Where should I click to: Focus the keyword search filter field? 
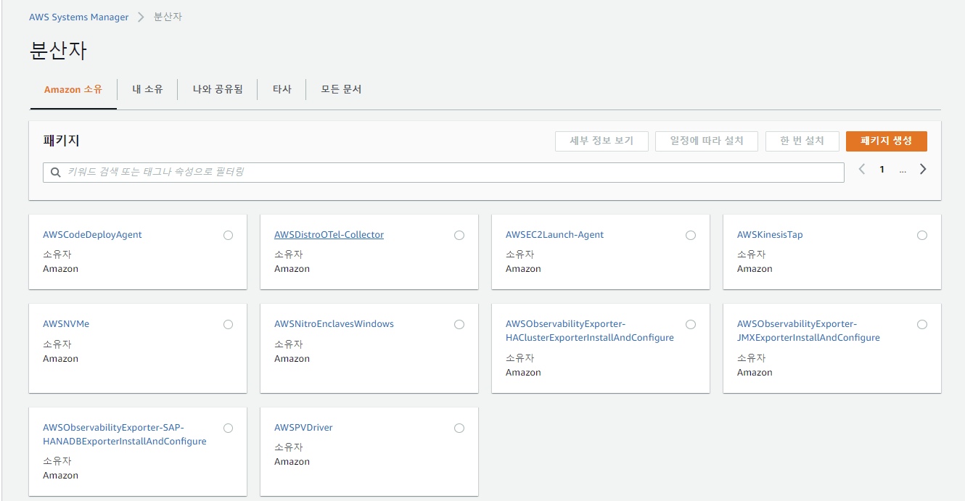pyautogui.click(x=443, y=173)
